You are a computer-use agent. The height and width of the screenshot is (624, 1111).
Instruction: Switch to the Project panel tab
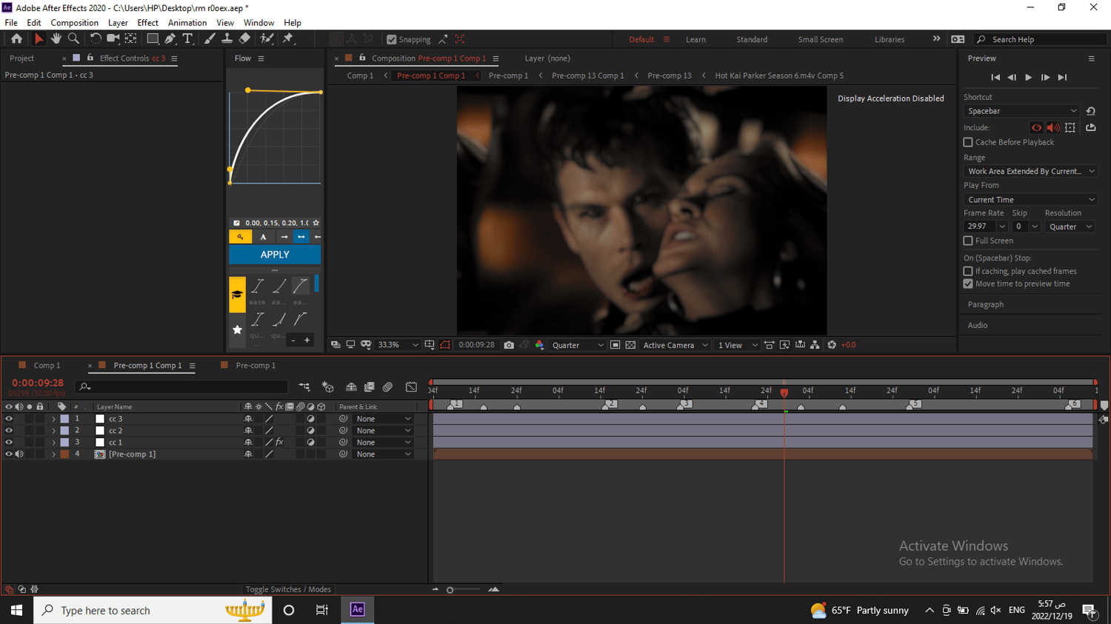tap(21, 58)
